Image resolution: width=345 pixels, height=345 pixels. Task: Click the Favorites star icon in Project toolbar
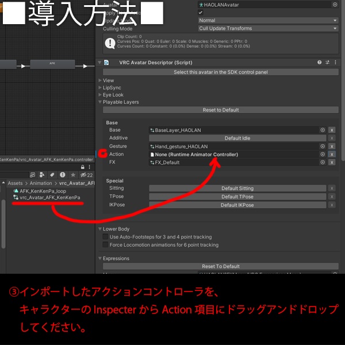[x=73, y=175]
